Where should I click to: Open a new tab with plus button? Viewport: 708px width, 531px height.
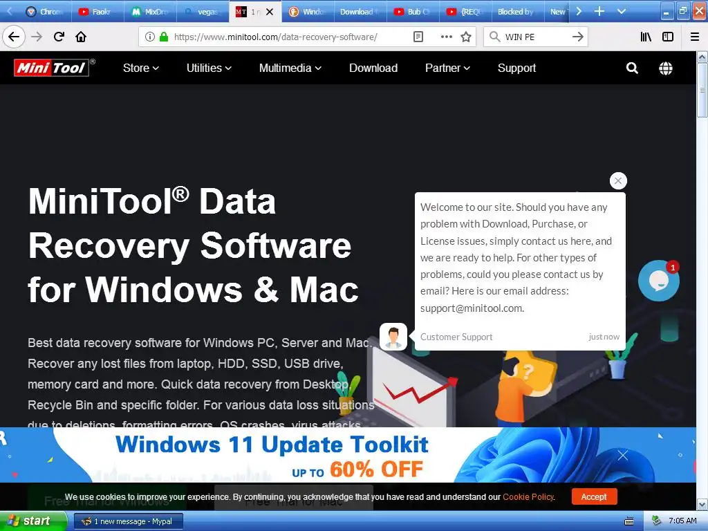(599, 11)
